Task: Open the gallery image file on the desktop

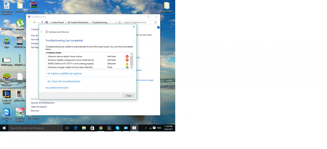Action: [x=20, y=96]
